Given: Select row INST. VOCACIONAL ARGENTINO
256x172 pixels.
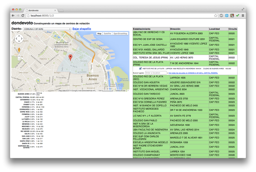Looking at the screenshot, I should pyautogui.click(x=185, y=89).
